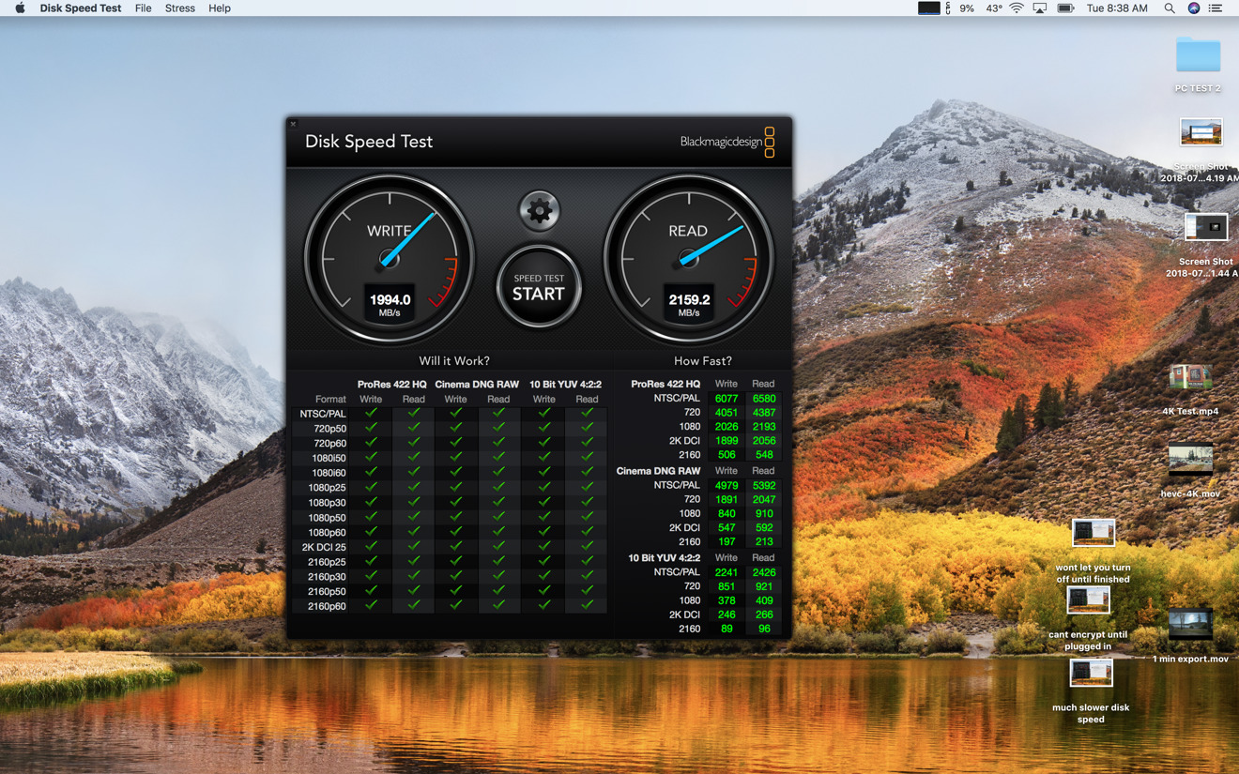Image resolution: width=1239 pixels, height=774 pixels.
Task: Click the READ gauge dial
Action: tap(688, 259)
